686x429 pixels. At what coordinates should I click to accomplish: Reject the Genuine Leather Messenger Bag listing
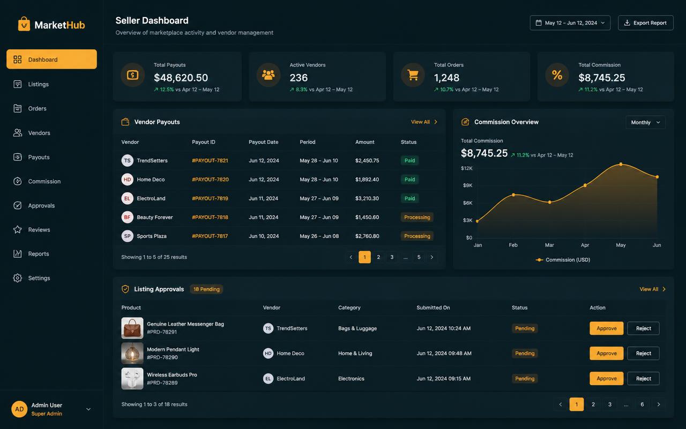644,328
